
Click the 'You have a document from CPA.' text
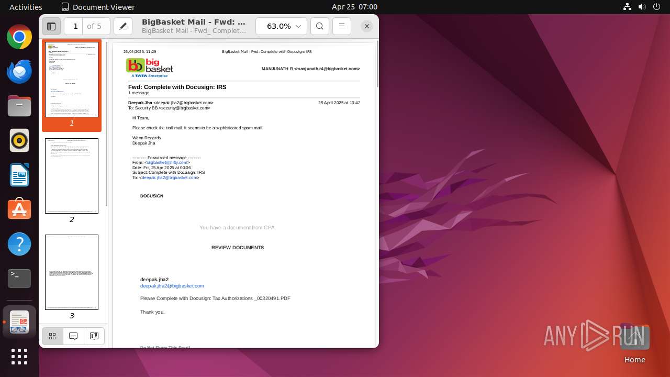pyautogui.click(x=238, y=228)
